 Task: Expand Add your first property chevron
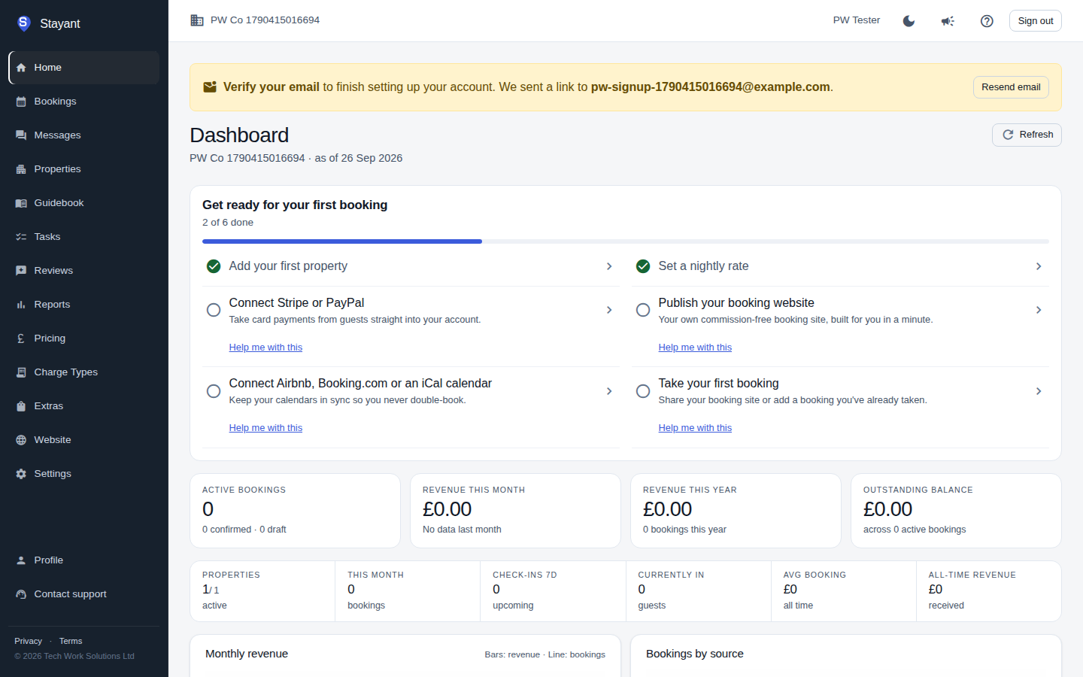(609, 266)
